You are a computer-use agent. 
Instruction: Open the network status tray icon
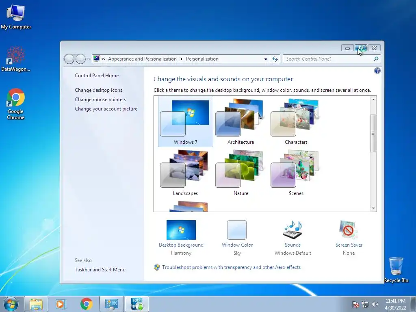click(365, 304)
